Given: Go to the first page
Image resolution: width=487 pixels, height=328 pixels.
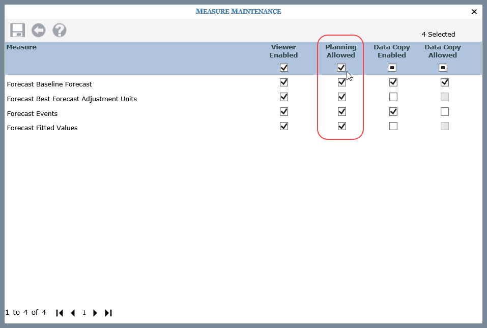Looking at the screenshot, I should [60, 313].
